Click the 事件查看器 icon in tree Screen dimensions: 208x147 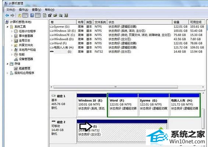pos(16,36)
